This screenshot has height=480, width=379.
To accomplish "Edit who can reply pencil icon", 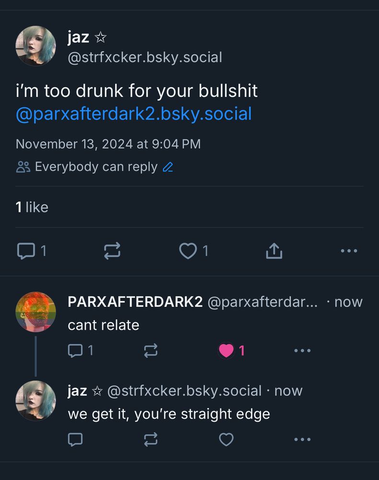I will [x=168, y=167].
